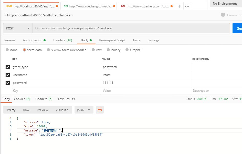Open the Pre-request Script tab
Screen dimensions: 242x154
[112, 40]
